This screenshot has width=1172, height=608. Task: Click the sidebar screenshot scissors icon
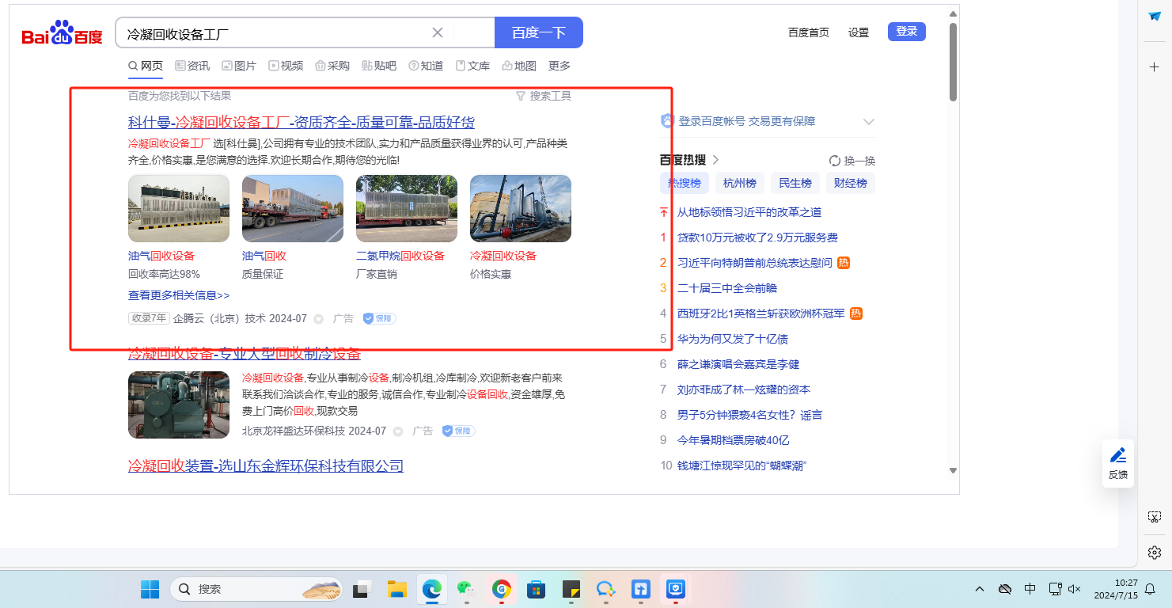point(1155,517)
